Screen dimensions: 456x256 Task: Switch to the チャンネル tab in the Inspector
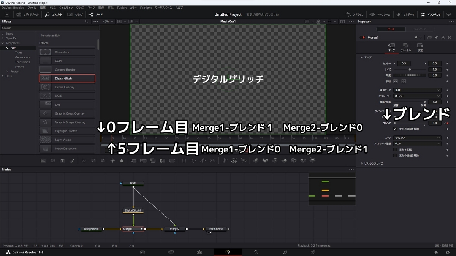pyautogui.click(x=405, y=47)
